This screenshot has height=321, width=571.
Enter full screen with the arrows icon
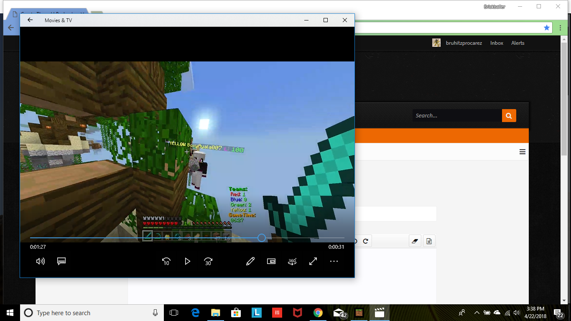pos(313,261)
